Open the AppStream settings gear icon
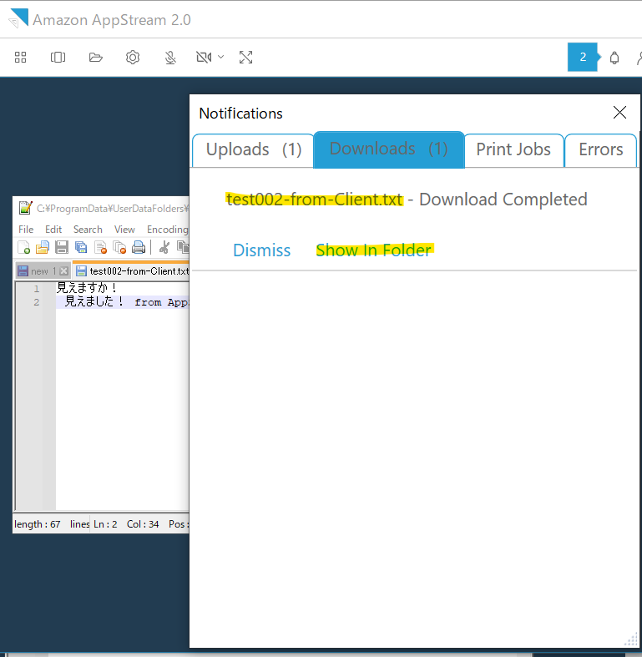This screenshot has width=642, height=657. click(x=133, y=58)
